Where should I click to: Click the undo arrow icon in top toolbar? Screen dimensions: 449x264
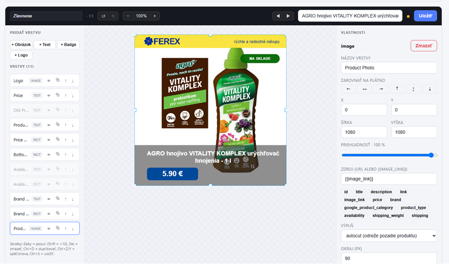pos(103,16)
